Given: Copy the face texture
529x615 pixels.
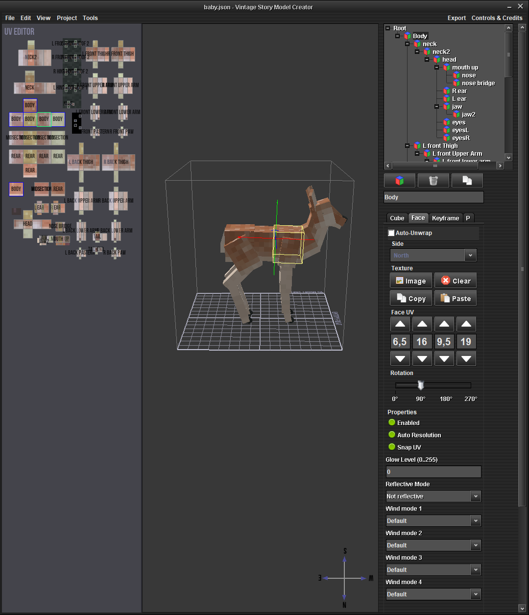Looking at the screenshot, I should coord(411,299).
